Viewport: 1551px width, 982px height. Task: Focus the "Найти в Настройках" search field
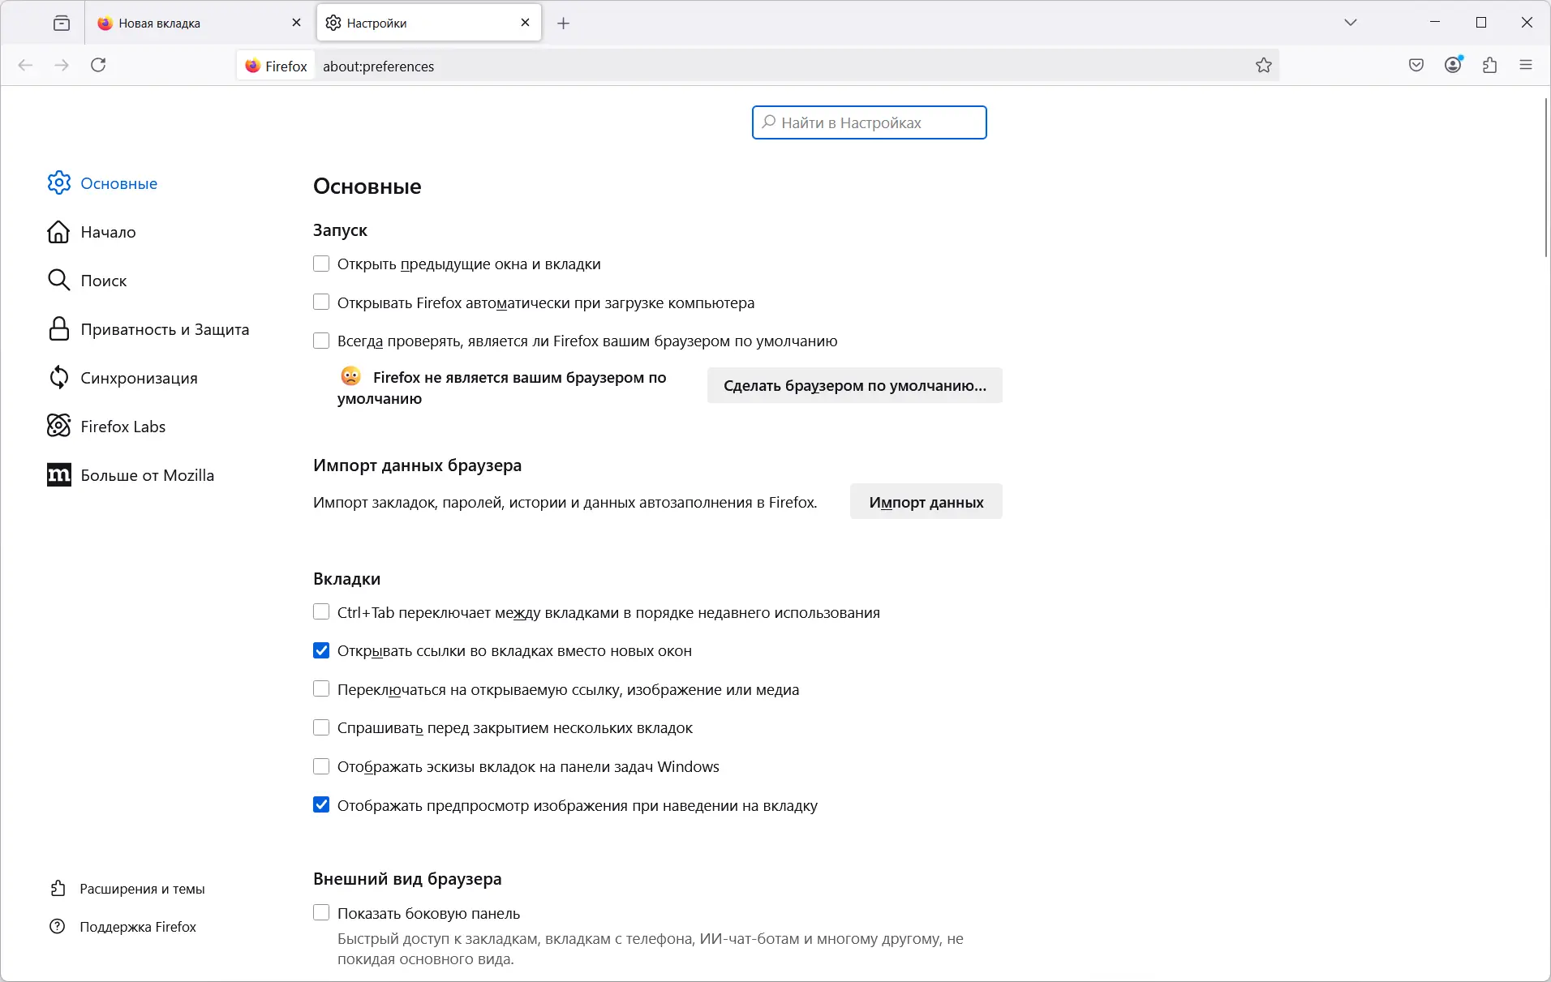pos(870,122)
